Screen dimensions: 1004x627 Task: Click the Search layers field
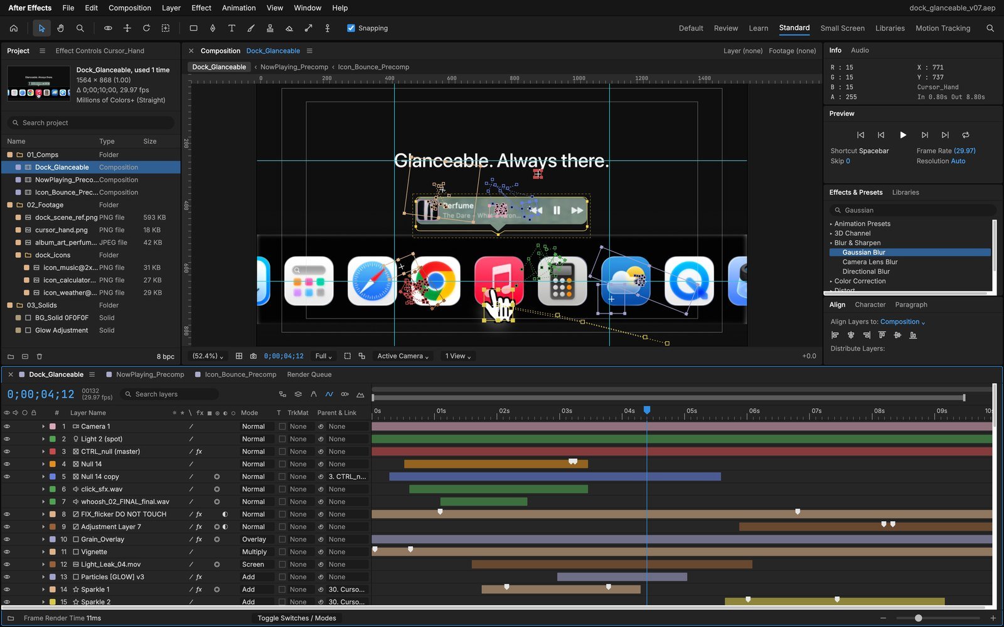[x=169, y=394]
